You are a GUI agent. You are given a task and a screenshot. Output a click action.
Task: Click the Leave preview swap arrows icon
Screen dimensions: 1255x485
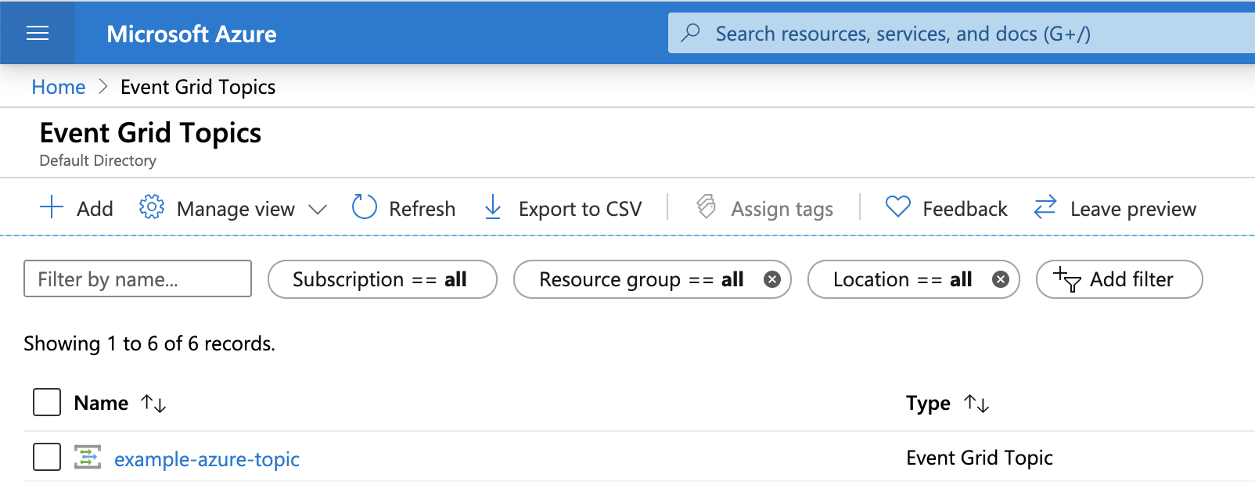tap(1045, 207)
